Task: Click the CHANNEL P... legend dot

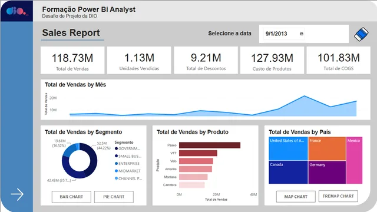Action: pos(117,178)
